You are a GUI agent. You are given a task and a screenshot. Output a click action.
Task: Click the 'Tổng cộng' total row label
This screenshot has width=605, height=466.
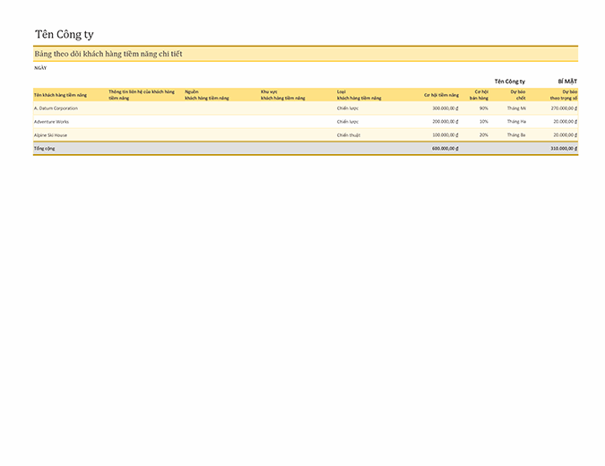tap(44, 149)
